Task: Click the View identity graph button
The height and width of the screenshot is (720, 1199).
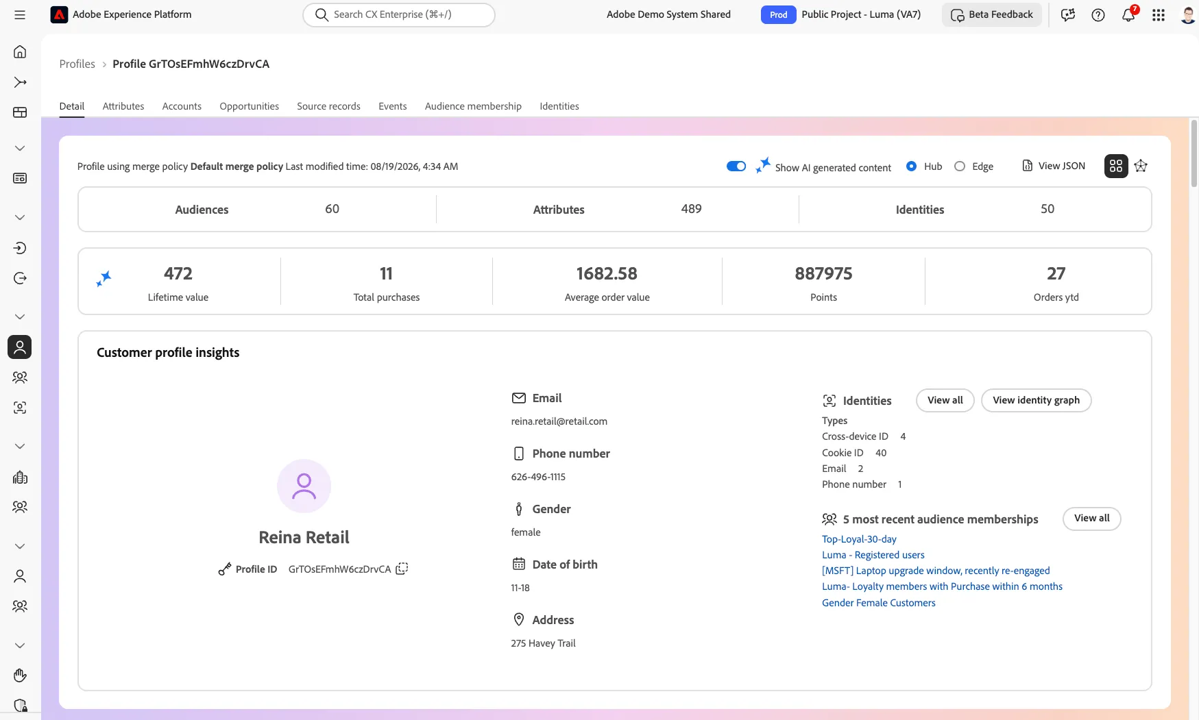Action: click(x=1036, y=400)
